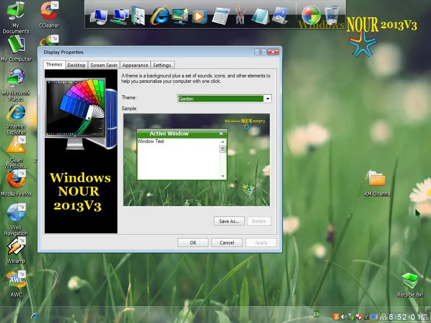Click OK in Display Properties
The image size is (431, 323).
point(193,243)
